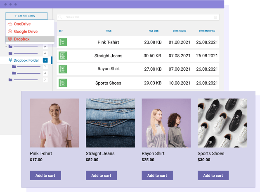Select the Sports Shoes title in file table
Screen dimensions: 260x192
(x=108, y=83)
